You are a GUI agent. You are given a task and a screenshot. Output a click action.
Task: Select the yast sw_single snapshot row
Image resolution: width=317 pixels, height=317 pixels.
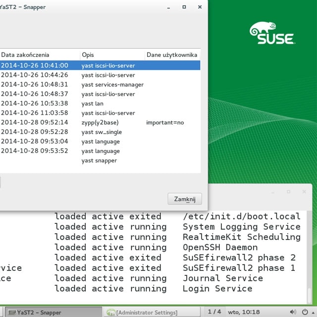coord(100,132)
